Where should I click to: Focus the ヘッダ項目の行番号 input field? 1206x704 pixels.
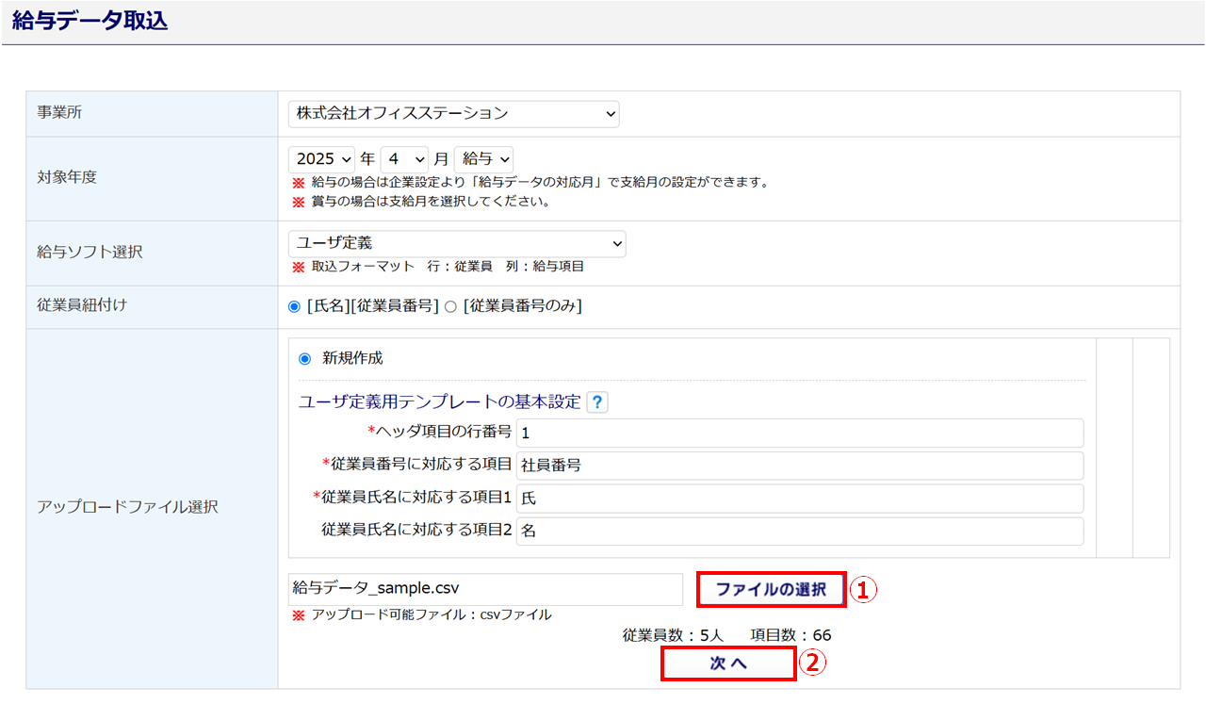[800, 434]
